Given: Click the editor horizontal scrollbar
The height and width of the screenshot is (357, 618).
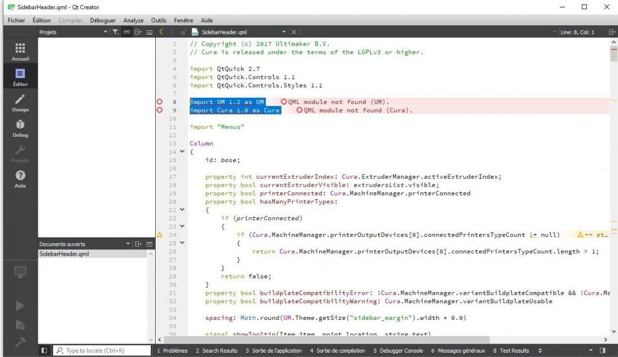Looking at the screenshot, I should [327, 339].
